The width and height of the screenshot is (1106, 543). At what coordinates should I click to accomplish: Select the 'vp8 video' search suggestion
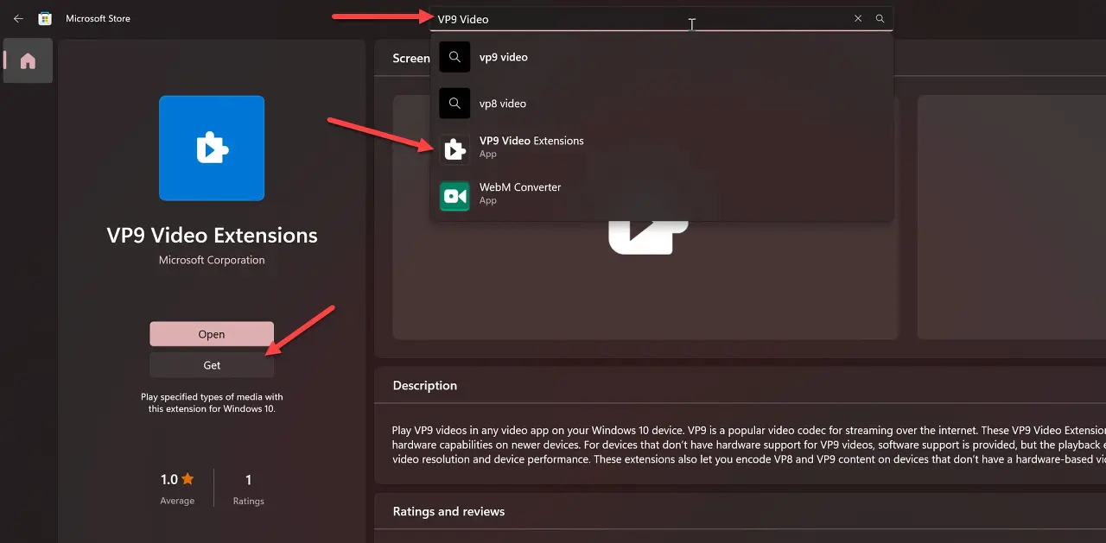tap(662, 104)
